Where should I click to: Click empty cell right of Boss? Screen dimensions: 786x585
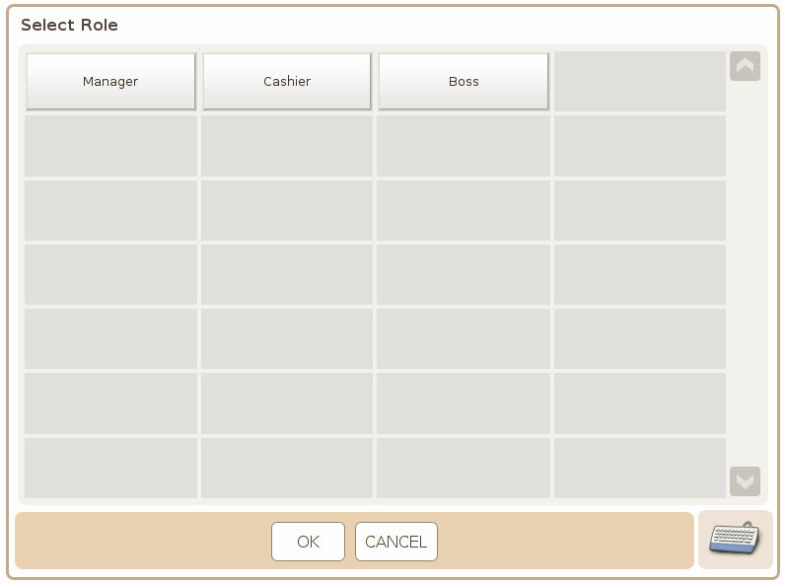tap(640, 81)
